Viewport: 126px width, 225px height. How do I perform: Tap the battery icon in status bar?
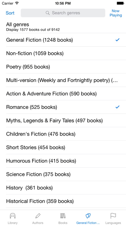point(120,3)
